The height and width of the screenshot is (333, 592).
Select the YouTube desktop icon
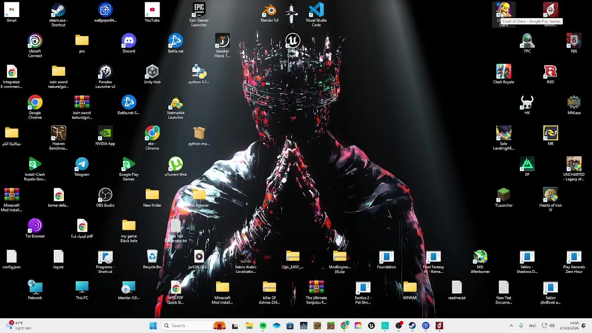[152, 13]
